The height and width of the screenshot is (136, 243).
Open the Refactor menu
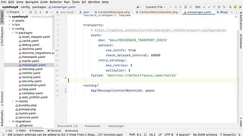pyautogui.click(x=56, y=2)
